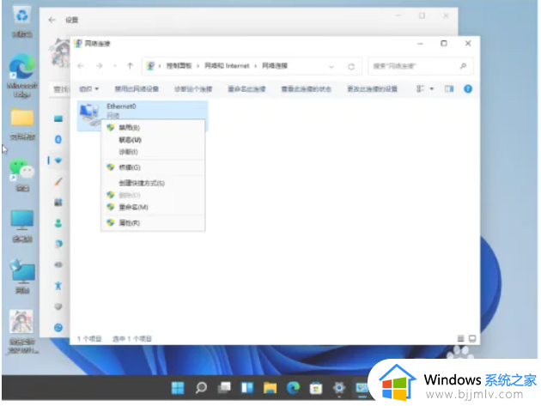Expand the recent locations chevron
This screenshot has width=541, height=406.
point(115,66)
